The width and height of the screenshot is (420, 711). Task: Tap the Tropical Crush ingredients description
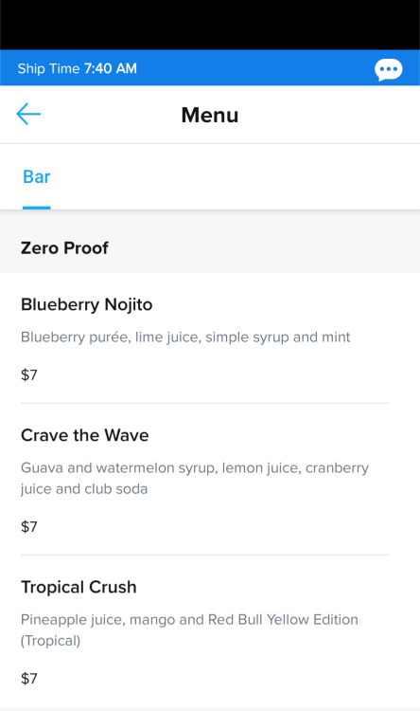point(189,629)
